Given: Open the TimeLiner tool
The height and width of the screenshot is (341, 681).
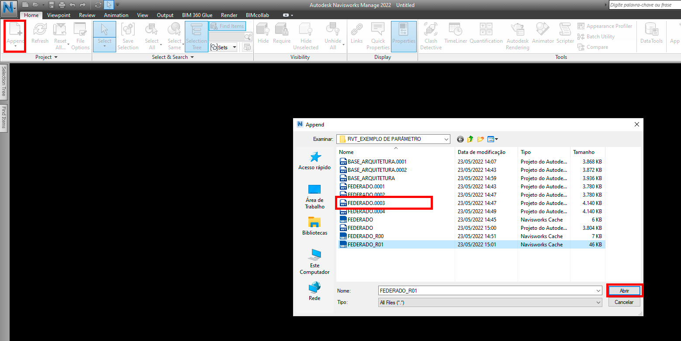Looking at the screenshot, I should coord(456,34).
